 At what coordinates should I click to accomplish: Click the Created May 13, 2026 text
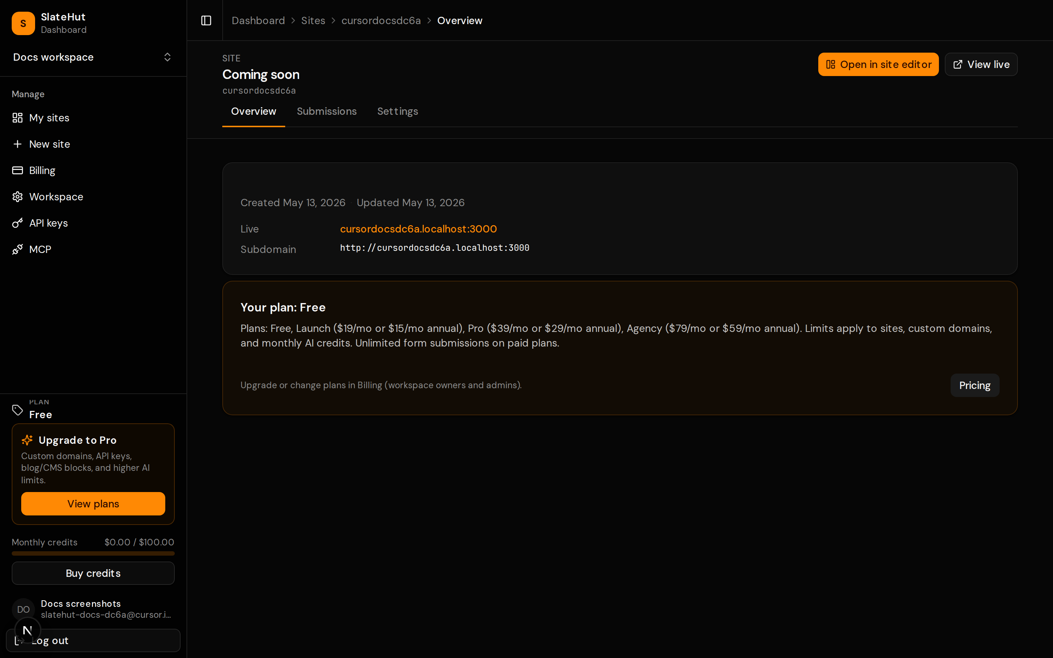pyautogui.click(x=293, y=203)
